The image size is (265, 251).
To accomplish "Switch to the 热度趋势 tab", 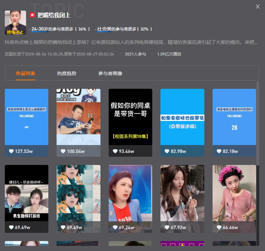I will pyautogui.click(x=67, y=73).
